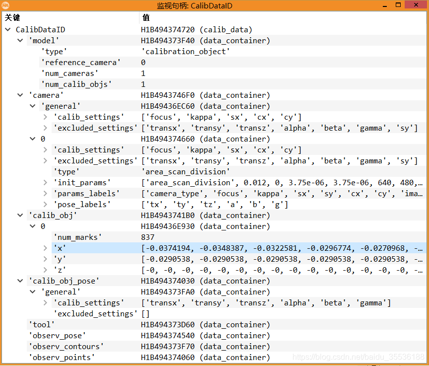429x366 pixels.
Task: Collapse 'general' node under 'calib_obj_pose'
Action: pyautogui.click(x=33, y=292)
